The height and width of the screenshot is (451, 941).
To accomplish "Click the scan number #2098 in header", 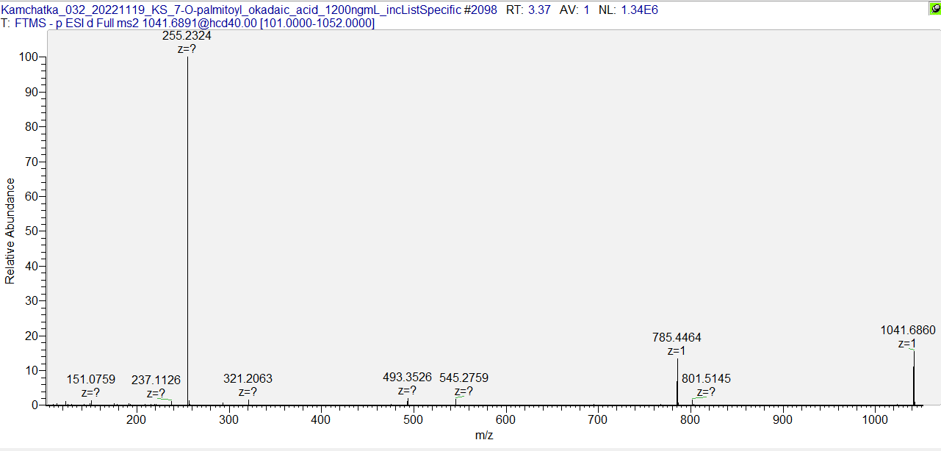I will [480, 10].
